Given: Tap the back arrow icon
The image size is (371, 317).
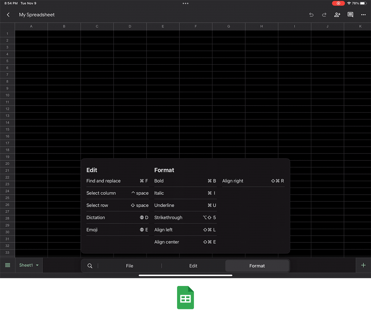Looking at the screenshot, I should pos(8,15).
